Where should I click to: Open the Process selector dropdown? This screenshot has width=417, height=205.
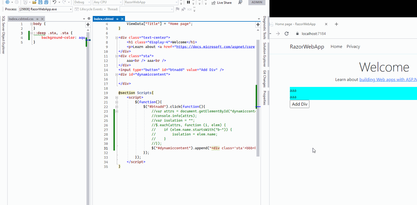tap(46, 9)
